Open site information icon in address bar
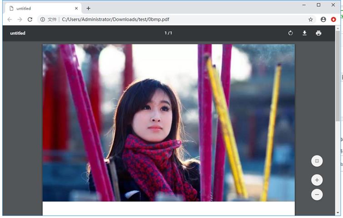 (43, 19)
